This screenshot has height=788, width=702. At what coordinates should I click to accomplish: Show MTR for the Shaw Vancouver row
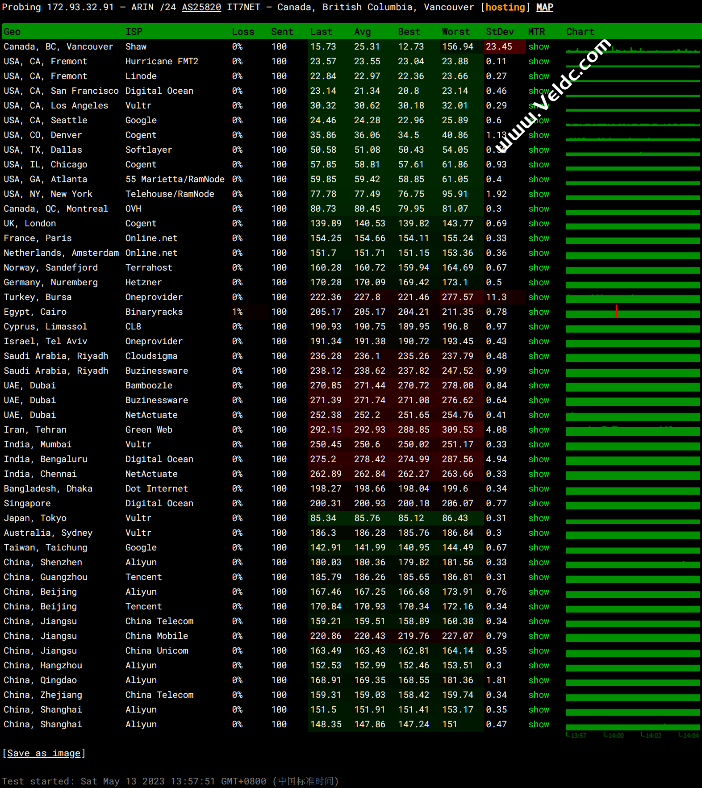pyautogui.click(x=539, y=46)
